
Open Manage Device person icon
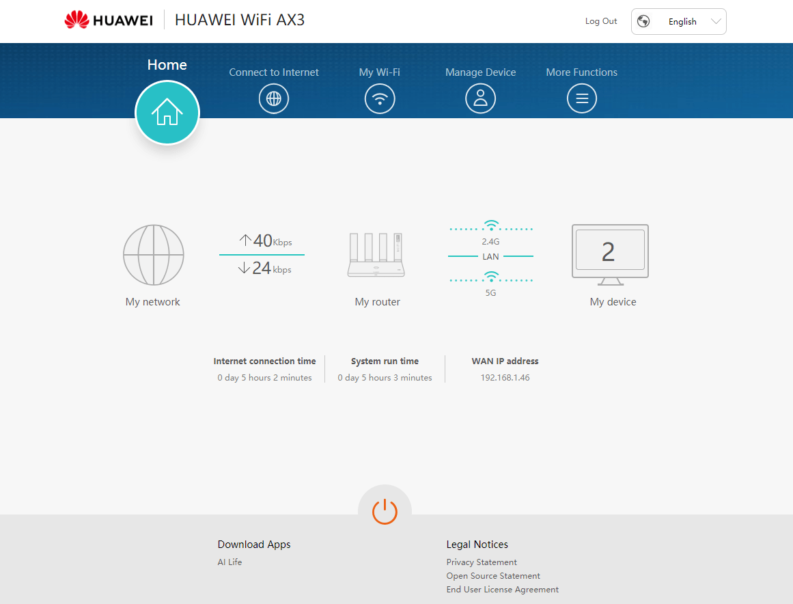pyautogui.click(x=480, y=99)
